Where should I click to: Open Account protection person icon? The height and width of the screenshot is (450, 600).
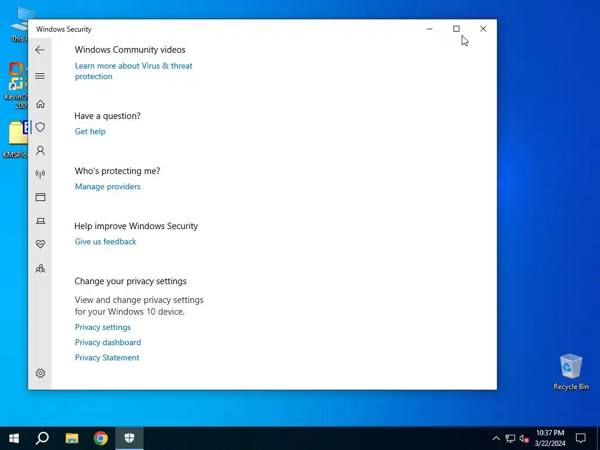pos(40,151)
